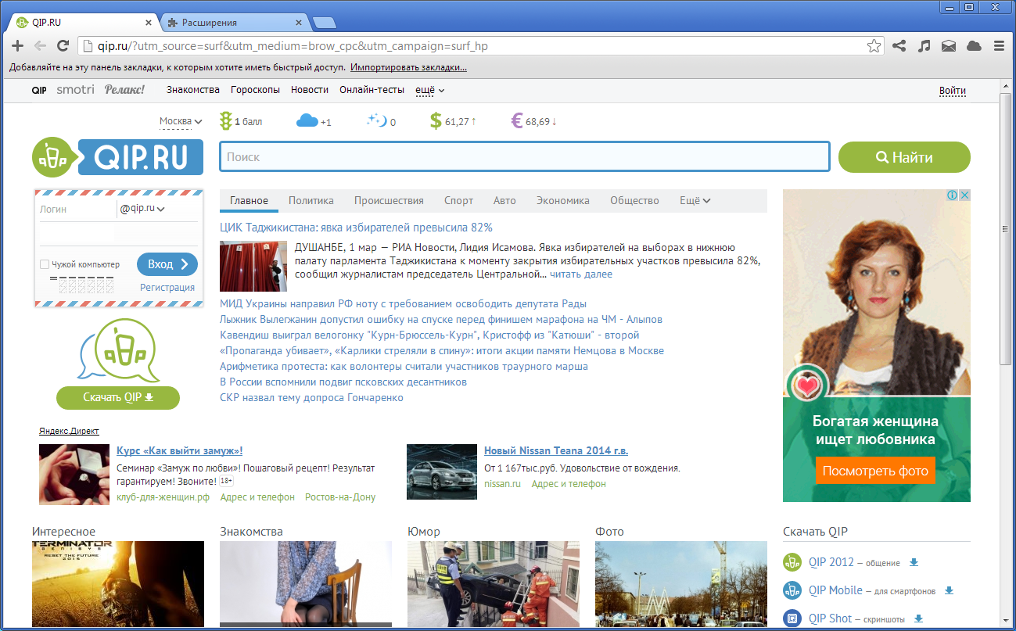Click the cloud icon in the browser toolbar

974,46
